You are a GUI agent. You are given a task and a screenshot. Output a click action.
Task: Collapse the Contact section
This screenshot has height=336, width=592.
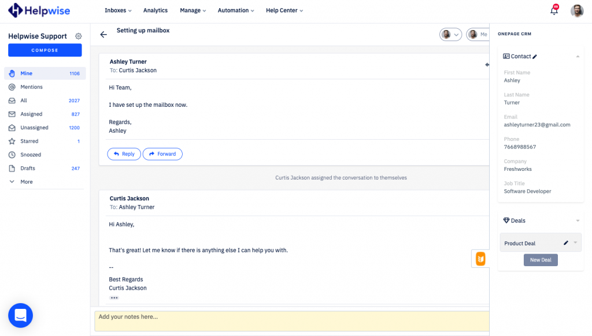click(x=578, y=57)
